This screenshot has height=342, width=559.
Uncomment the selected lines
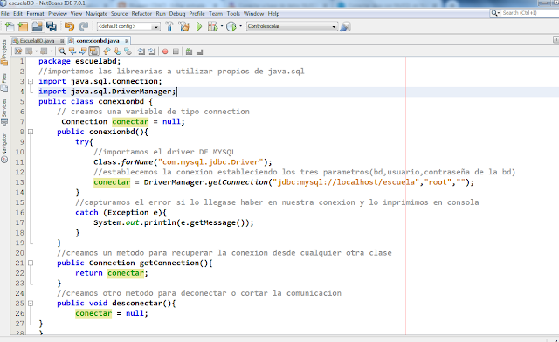[200, 51]
